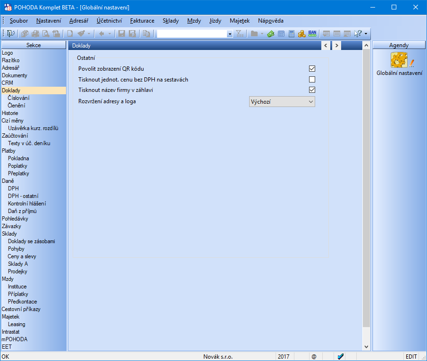The image size is (427, 361).
Task: Click the floppy disk icon right of the back arrow dropdown
Action: pyautogui.click(x=122, y=33)
